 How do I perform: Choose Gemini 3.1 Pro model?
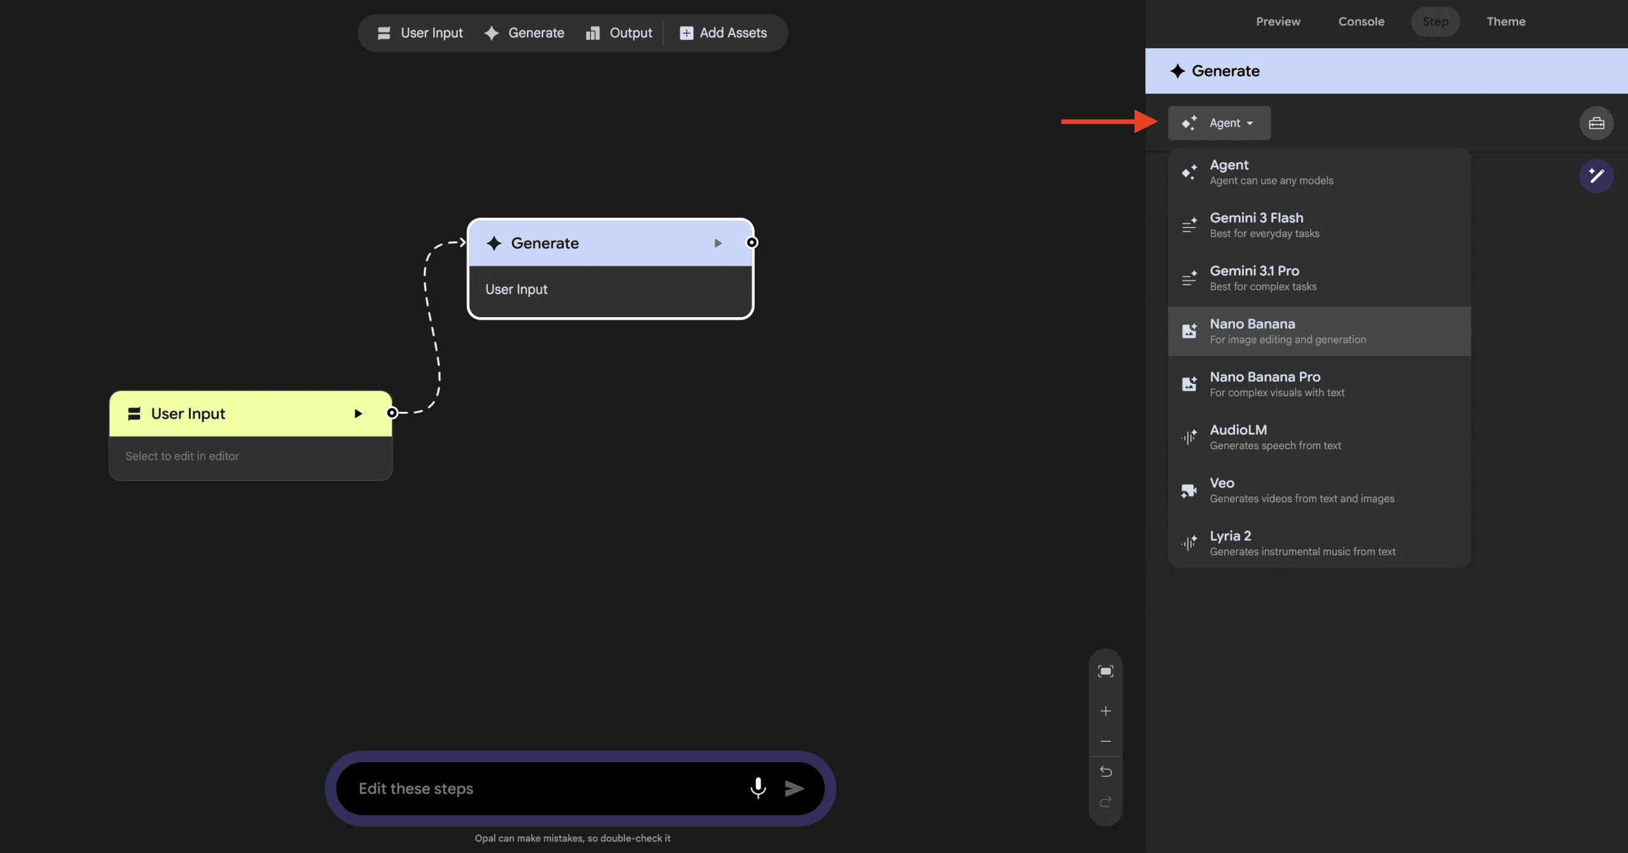1319,278
